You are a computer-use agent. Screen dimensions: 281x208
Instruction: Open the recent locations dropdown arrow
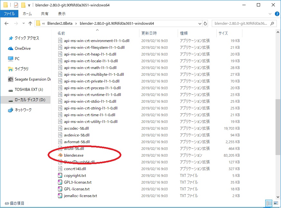(23, 23)
